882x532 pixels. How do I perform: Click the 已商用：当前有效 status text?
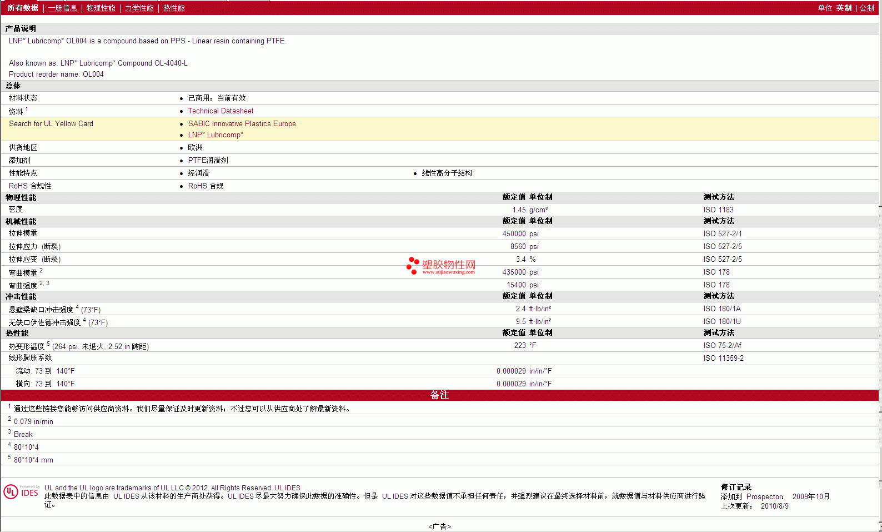coord(217,98)
